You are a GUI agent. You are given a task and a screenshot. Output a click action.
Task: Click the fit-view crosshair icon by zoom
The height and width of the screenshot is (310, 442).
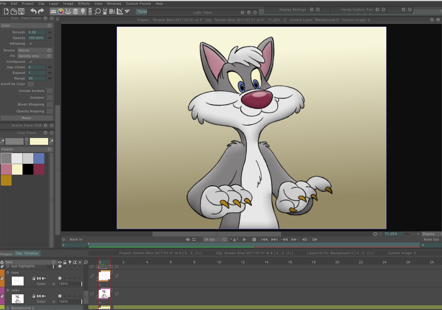pyautogui.click(x=381, y=234)
